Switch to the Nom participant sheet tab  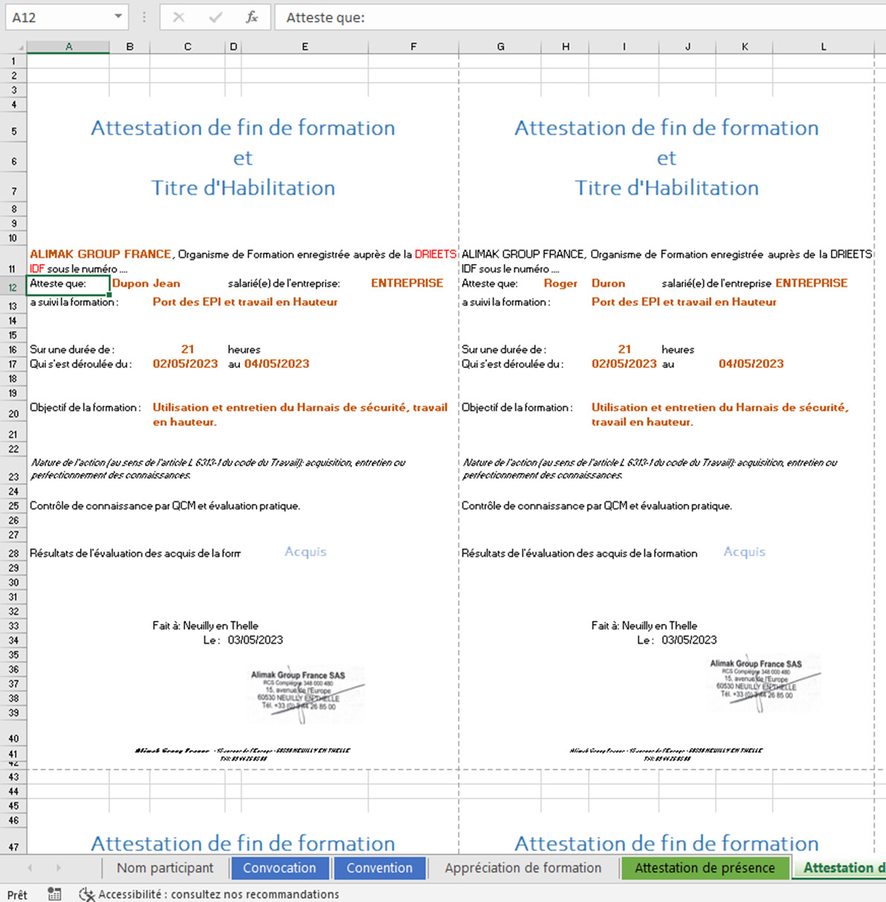tap(165, 868)
